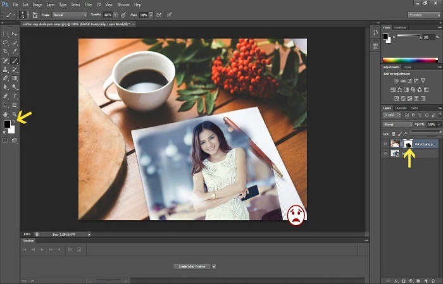Open timeline type arrow beside Create Video Timeline
Image resolution: width=443 pixels, height=284 pixels.
[214, 267]
